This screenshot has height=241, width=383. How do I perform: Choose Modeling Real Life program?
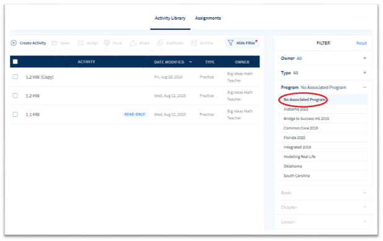pyautogui.click(x=323, y=156)
